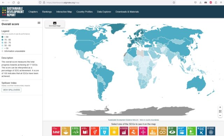The width and height of the screenshot is (224, 136).
Task: Select SDG 14 Life Below Water icon
Action: [182, 131]
